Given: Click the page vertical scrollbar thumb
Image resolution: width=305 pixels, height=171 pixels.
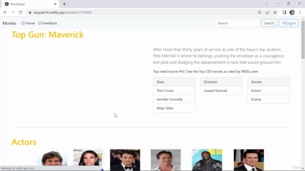Looking at the screenshot, I should (x=303, y=39).
